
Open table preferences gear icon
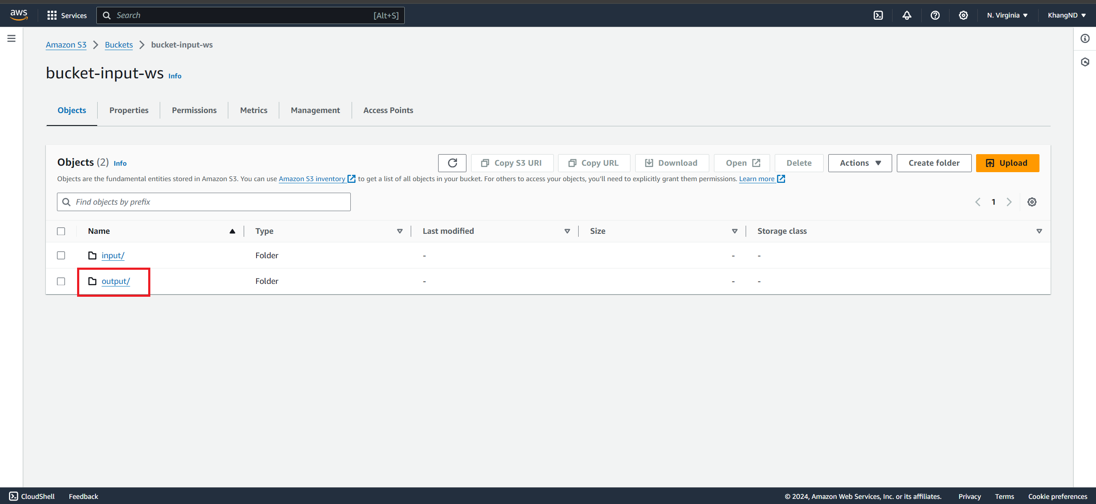coord(1032,202)
